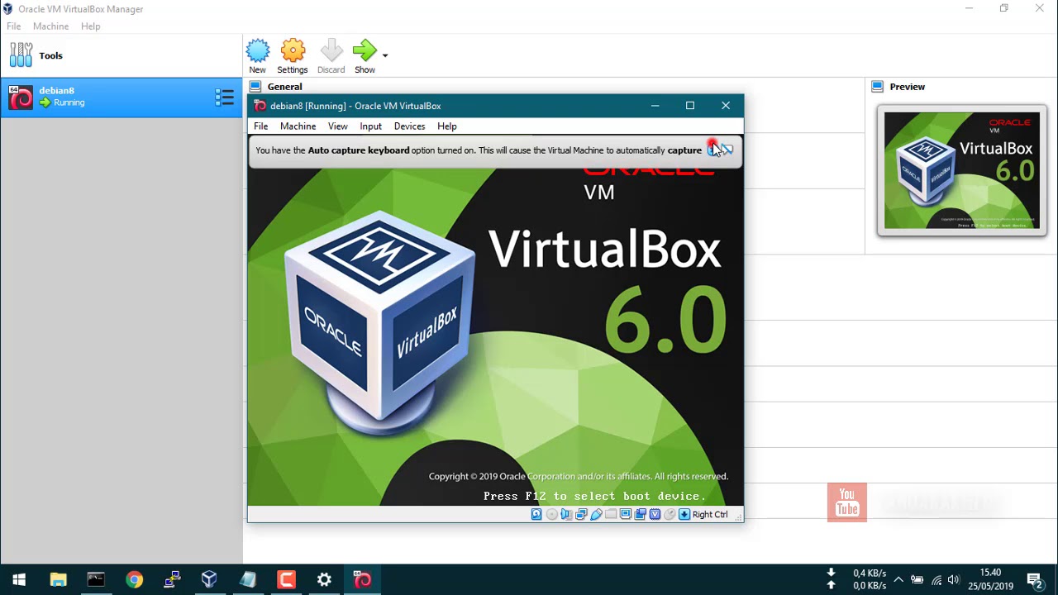This screenshot has width=1058, height=595.
Task: Click the Discard toolbar icon
Action: coord(331,56)
